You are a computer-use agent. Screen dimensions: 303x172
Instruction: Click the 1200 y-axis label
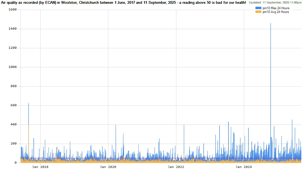tap(13, 48)
